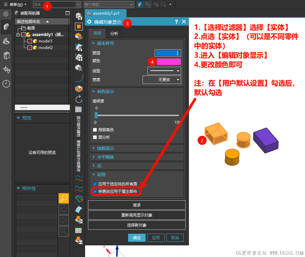Click the 继承 button
This screenshot has height=257, width=305.
pos(137,205)
